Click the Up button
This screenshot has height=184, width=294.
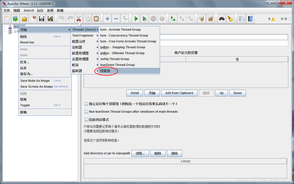point(222,93)
